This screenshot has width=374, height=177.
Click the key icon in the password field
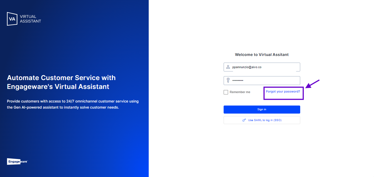point(228,81)
